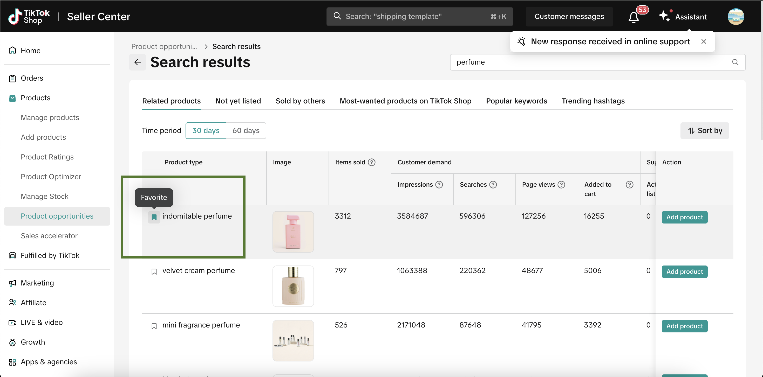
Task: Dismiss the online support notification
Action: 704,42
